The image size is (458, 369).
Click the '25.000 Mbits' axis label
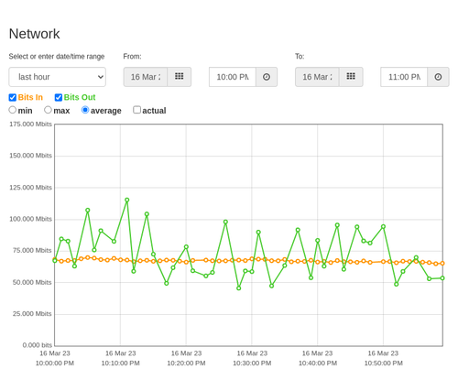tap(32, 314)
